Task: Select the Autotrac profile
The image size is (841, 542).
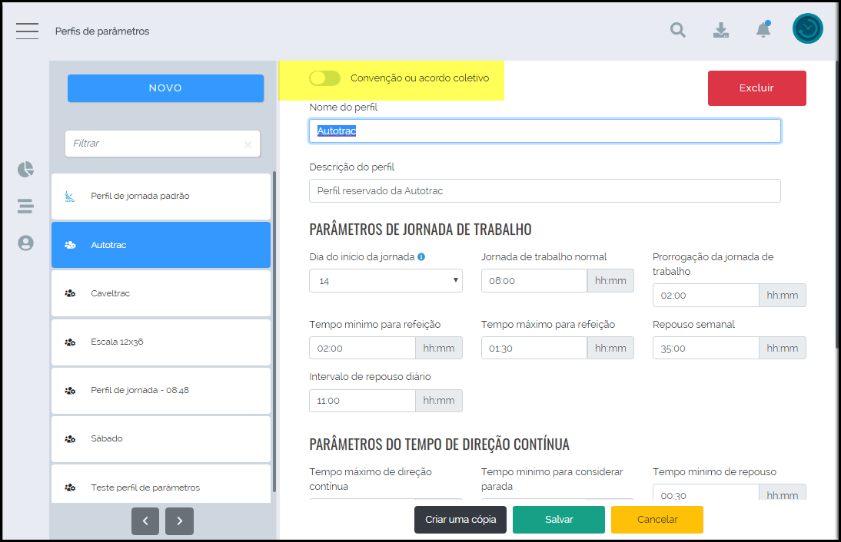Action: pyautogui.click(x=161, y=245)
